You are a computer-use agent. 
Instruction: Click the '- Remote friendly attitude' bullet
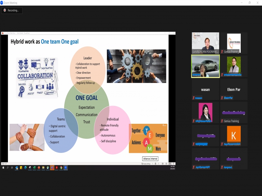coord(109,127)
